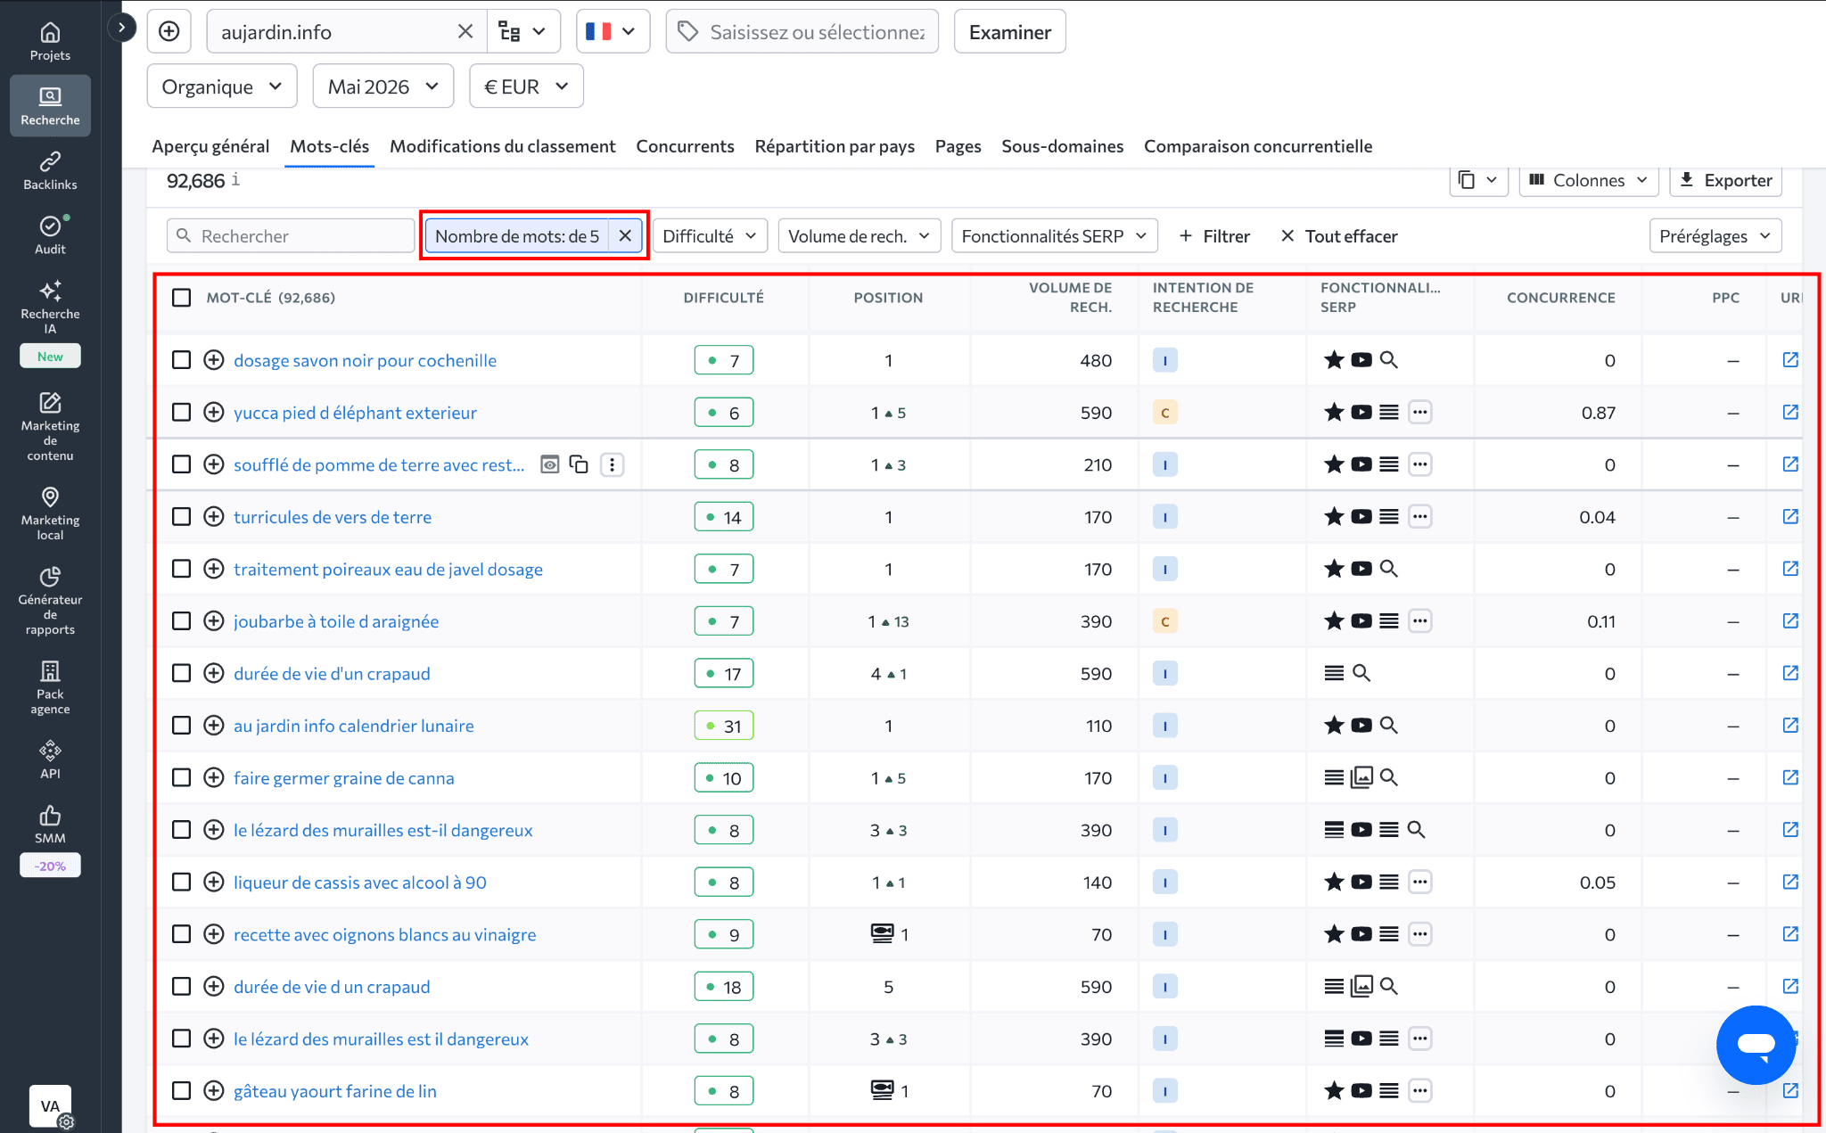
Task: Copy the soufflé de pomme de terre keyword
Action: 579,464
